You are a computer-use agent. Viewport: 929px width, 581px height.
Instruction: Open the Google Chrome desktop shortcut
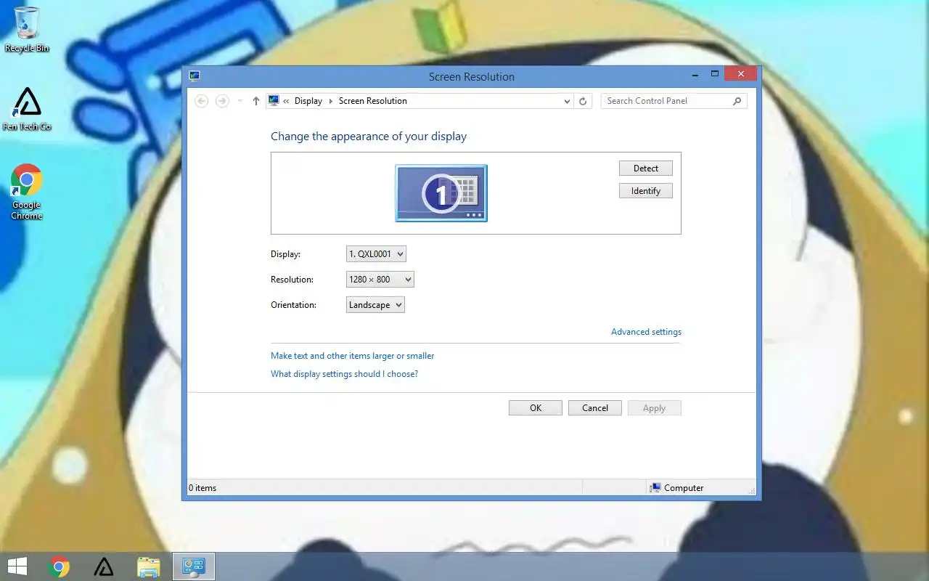(27, 192)
